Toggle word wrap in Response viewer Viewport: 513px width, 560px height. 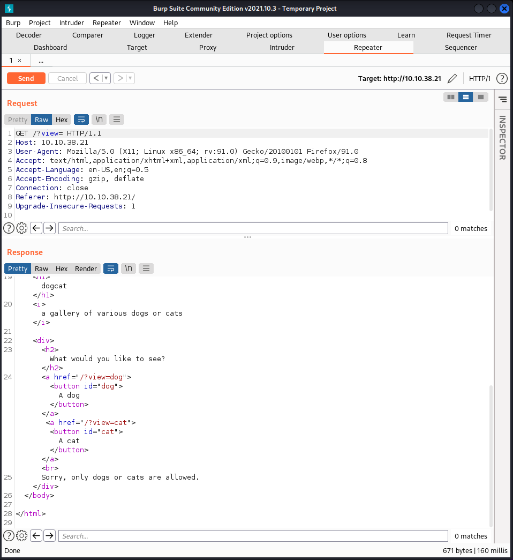[x=111, y=268]
